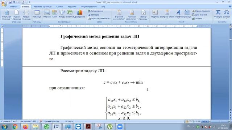
Task: Select Web Layout view button
Action: coord(193,121)
